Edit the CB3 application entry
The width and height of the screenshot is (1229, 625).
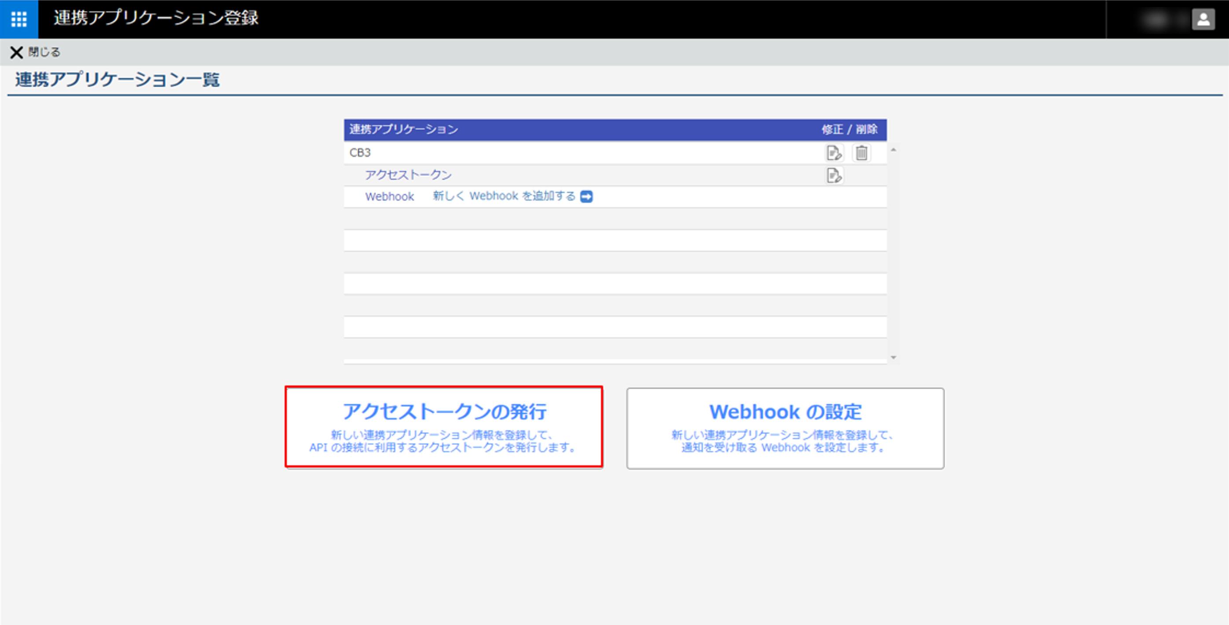point(834,153)
